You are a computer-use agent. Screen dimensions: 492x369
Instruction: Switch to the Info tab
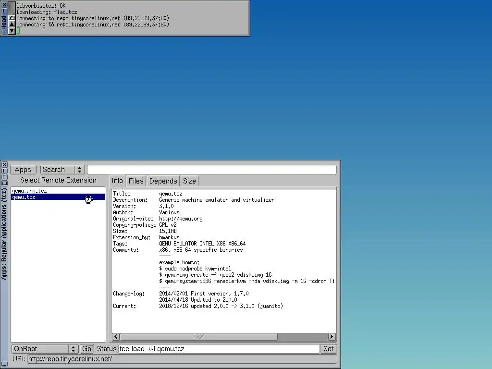[x=117, y=181]
